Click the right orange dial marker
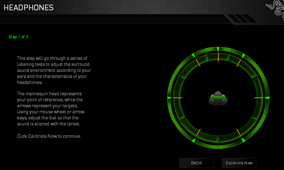284x170 pixels. click(x=259, y=98)
